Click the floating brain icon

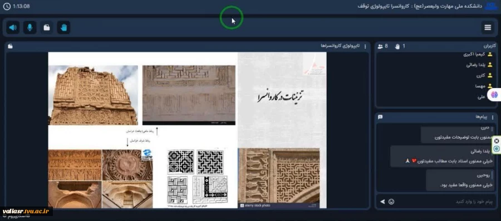click(494, 95)
